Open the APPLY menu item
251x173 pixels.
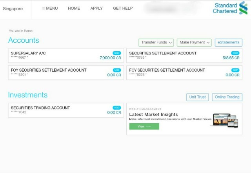96,8
